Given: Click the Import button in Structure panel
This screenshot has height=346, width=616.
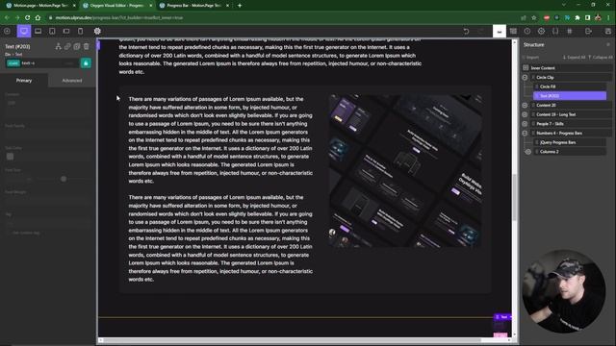Looking at the screenshot, I should point(530,58).
